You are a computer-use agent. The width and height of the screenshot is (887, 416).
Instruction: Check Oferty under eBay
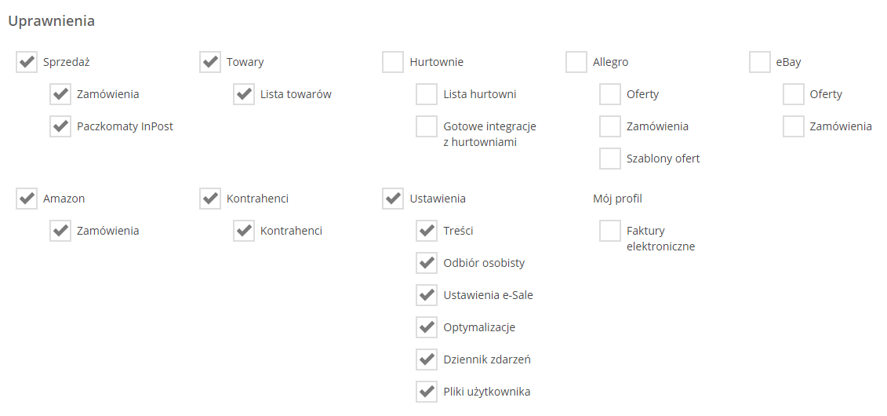794,94
